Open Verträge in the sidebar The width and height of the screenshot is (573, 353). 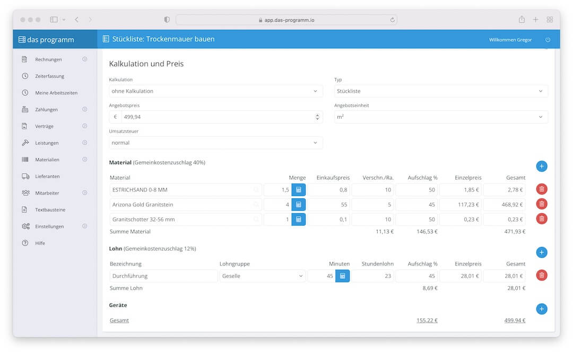(x=44, y=126)
